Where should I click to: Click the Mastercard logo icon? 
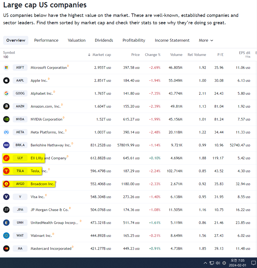[x=6, y=248]
